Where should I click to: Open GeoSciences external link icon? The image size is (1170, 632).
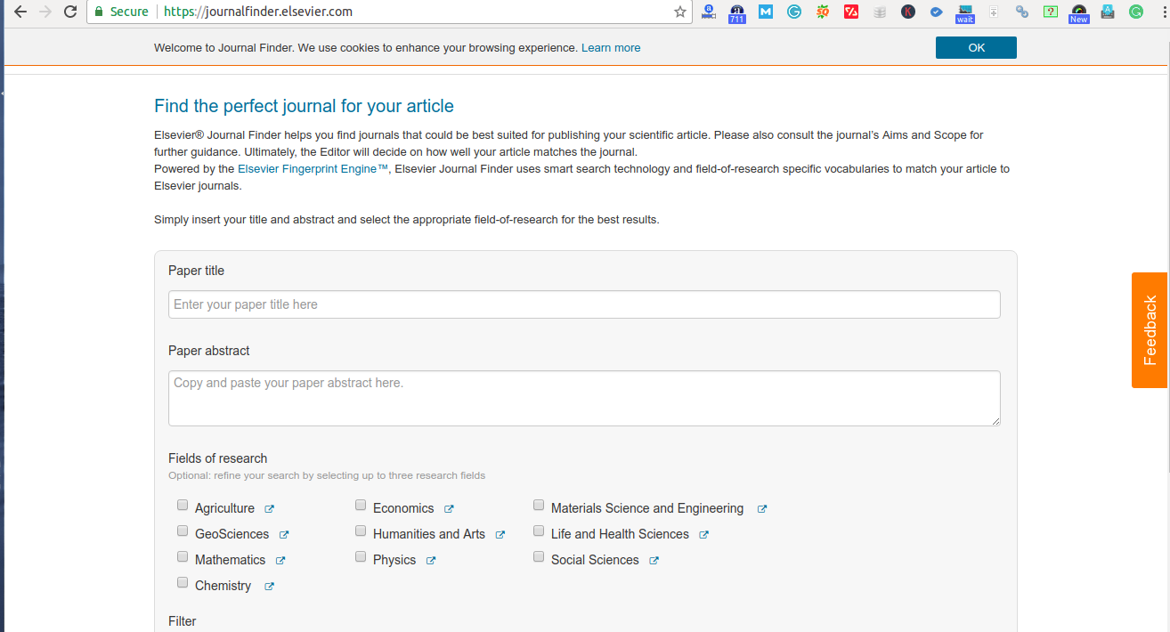[x=284, y=535]
